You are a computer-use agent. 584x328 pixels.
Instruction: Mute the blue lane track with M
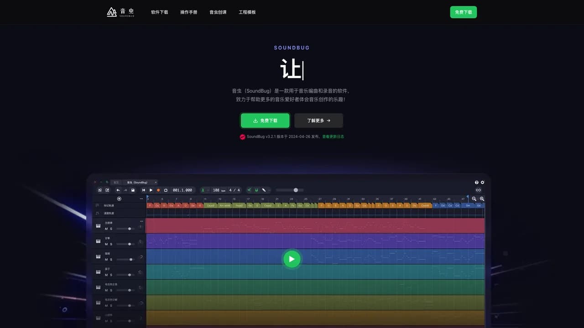(106, 259)
